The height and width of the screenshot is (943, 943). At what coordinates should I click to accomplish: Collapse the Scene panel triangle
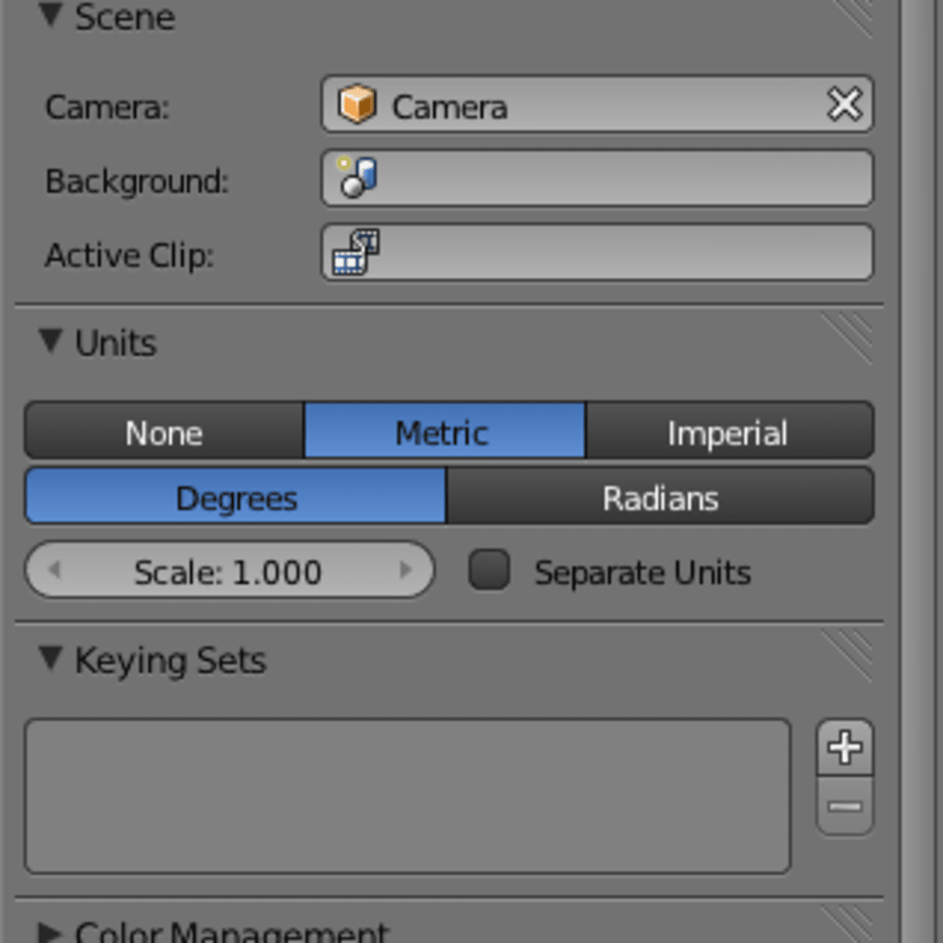point(51,14)
